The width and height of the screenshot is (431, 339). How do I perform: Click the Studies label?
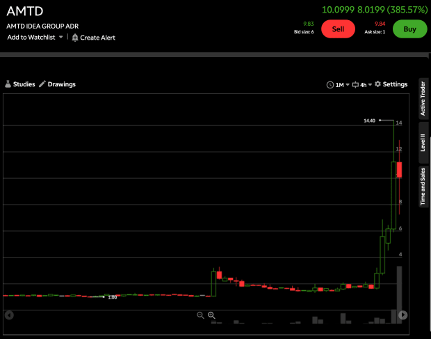tap(24, 84)
